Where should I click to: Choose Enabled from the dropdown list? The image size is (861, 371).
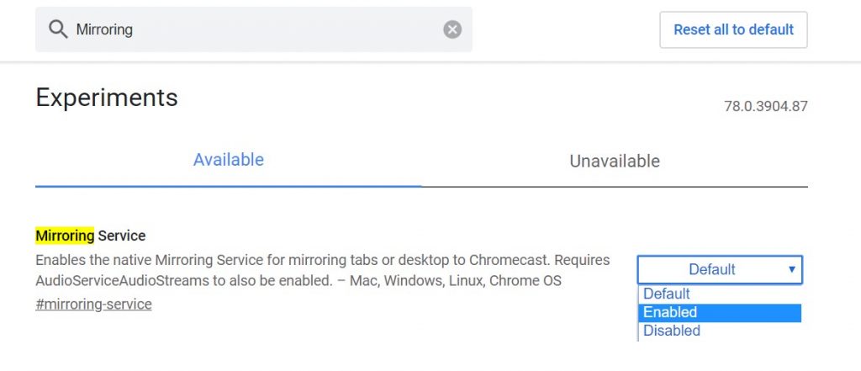click(x=720, y=312)
